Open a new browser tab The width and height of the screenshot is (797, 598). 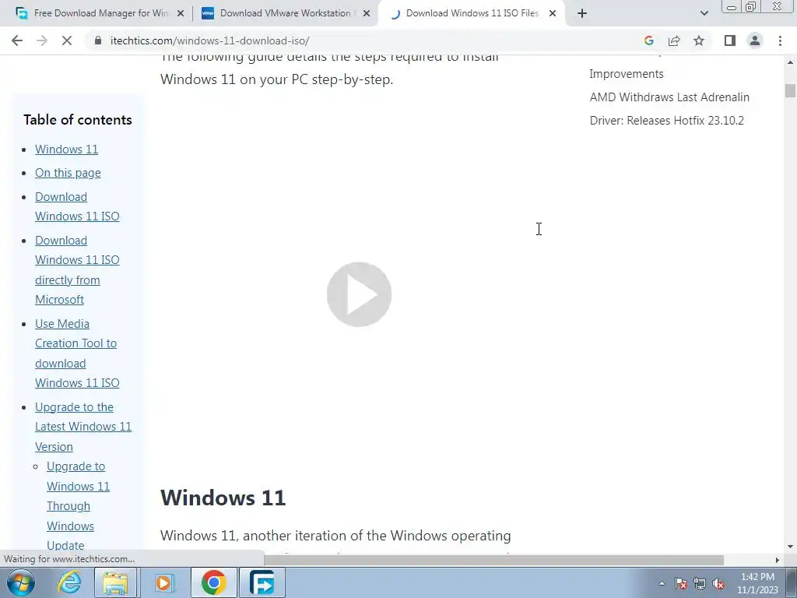pyautogui.click(x=582, y=13)
